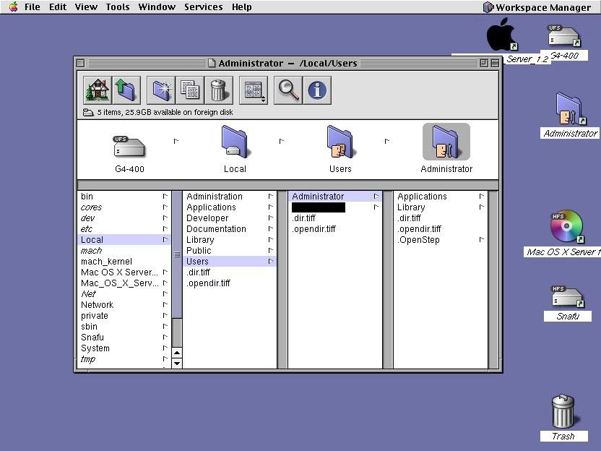601x451 pixels.
Task: Click first column scrollbar down arrow
Action: point(177,363)
